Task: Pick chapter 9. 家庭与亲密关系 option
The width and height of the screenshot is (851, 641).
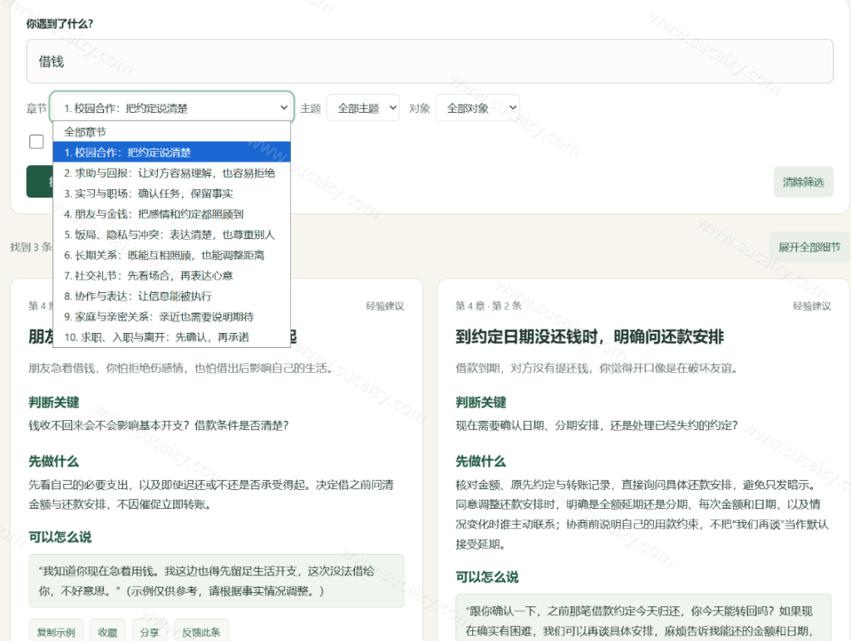Action: click(171, 316)
